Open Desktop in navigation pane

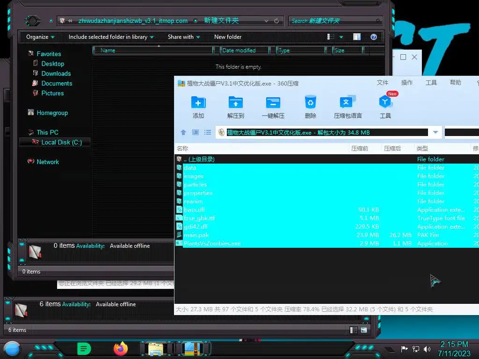(52, 64)
